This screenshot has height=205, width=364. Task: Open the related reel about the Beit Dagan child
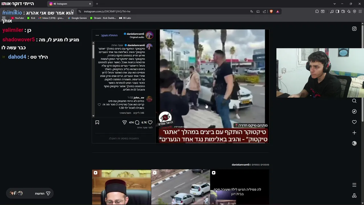(x=239, y=187)
